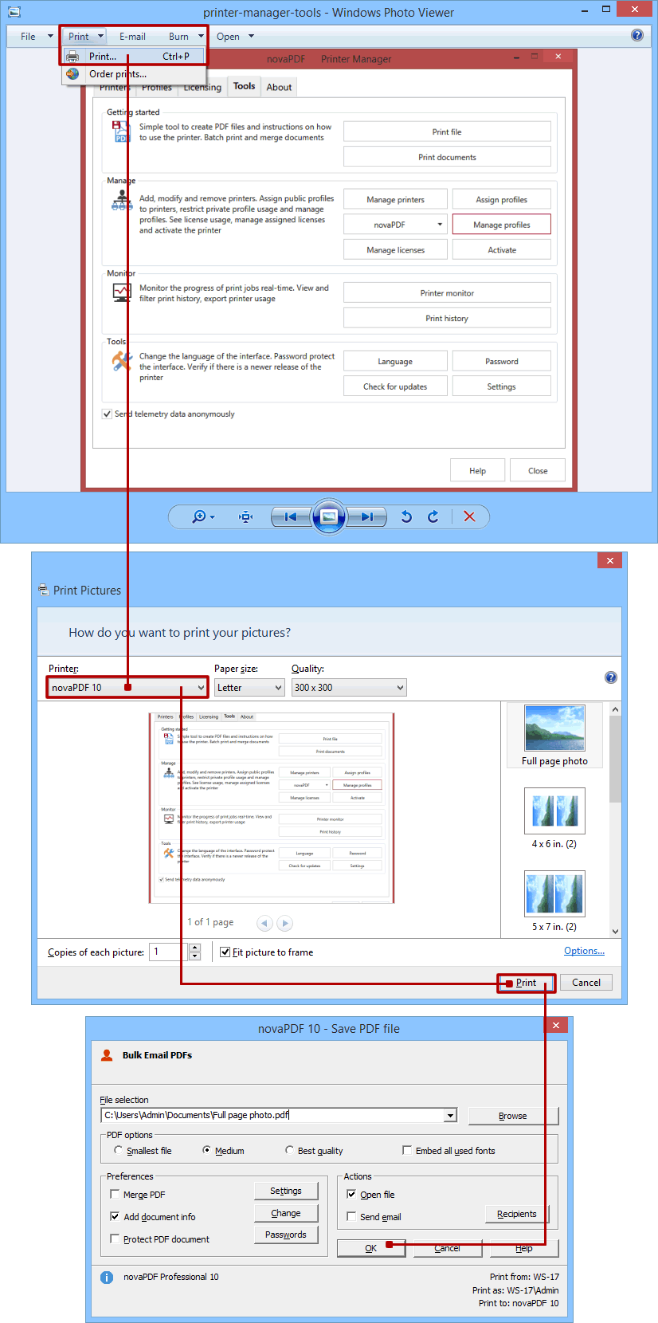Click the Browse button
The width and height of the screenshot is (658, 1323).
pos(513,1116)
